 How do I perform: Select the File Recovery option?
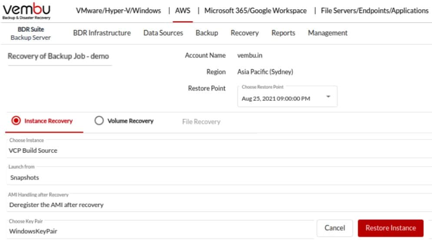(x=201, y=122)
